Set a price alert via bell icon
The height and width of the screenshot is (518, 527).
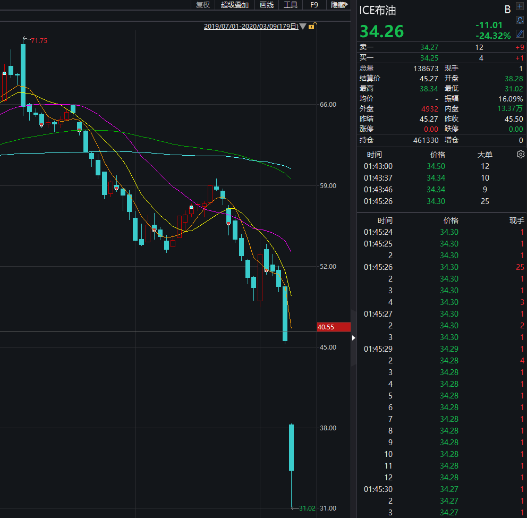520,21
